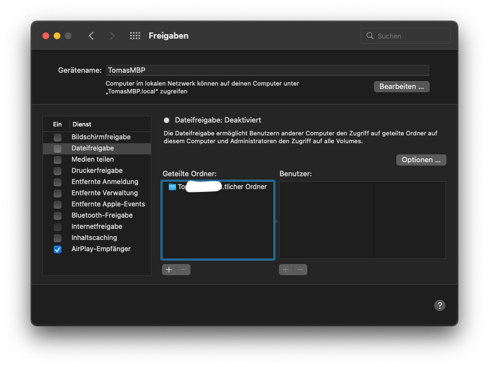The width and height of the screenshot is (489, 367).
Task: Toggle Entfernte Apple-Events checkbox
Action: [58, 204]
